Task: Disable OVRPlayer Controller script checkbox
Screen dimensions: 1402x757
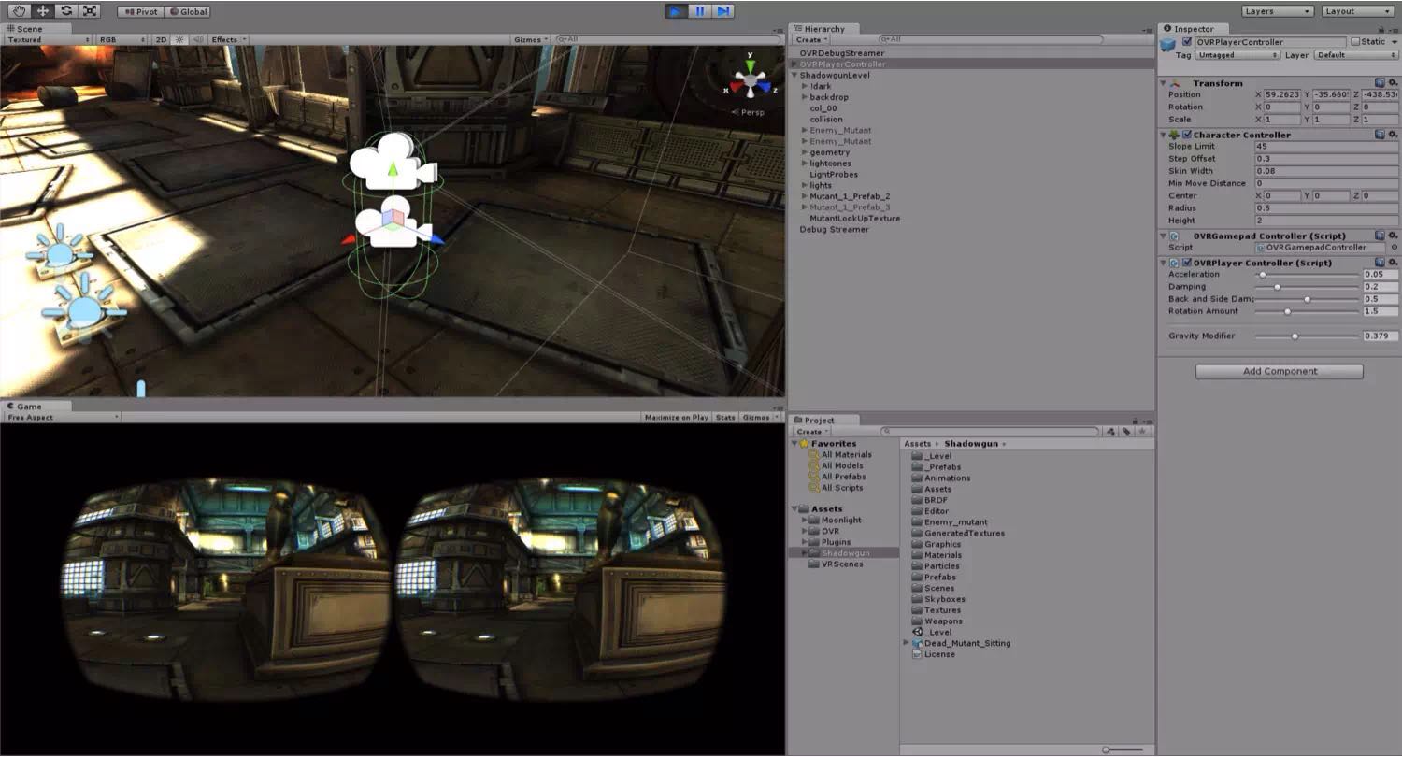Action: pos(1187,263)
